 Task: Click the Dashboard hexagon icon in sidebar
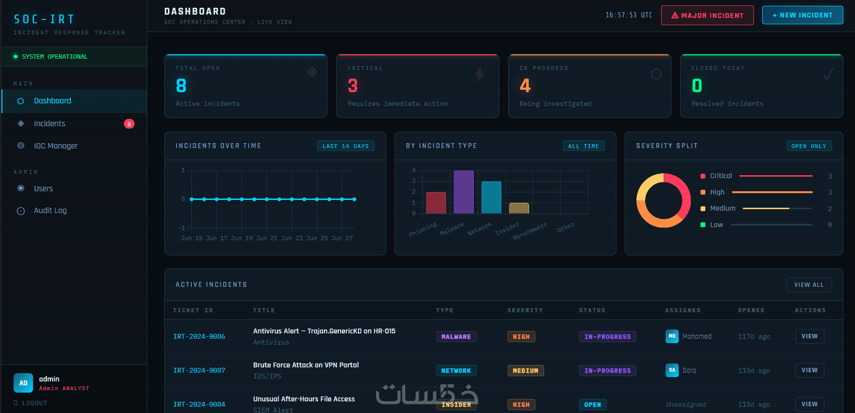pos(20,101)
